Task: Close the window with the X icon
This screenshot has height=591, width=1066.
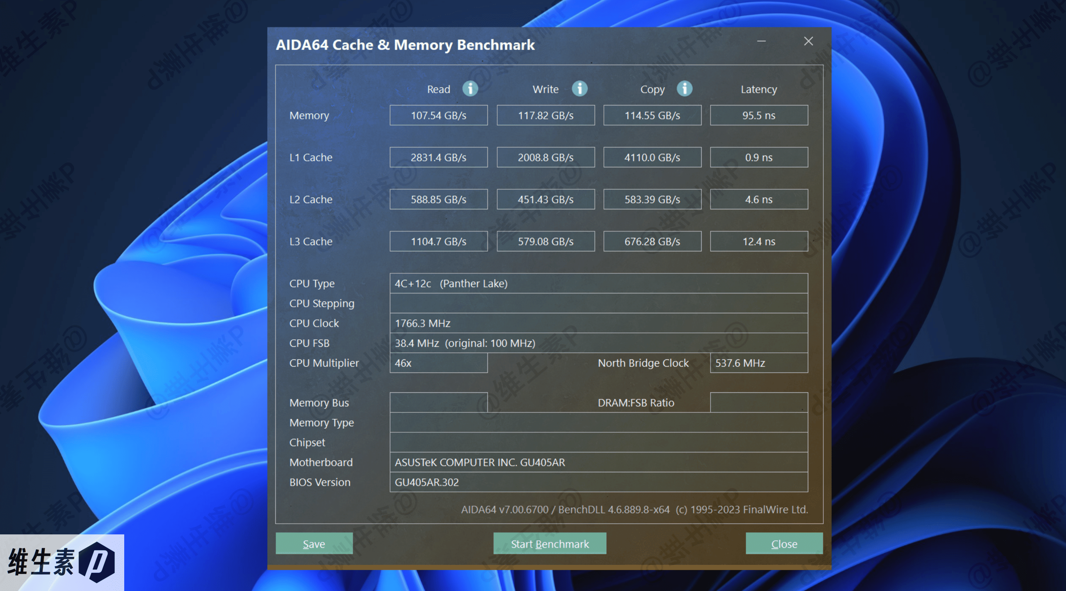Action: pos(808,41)
